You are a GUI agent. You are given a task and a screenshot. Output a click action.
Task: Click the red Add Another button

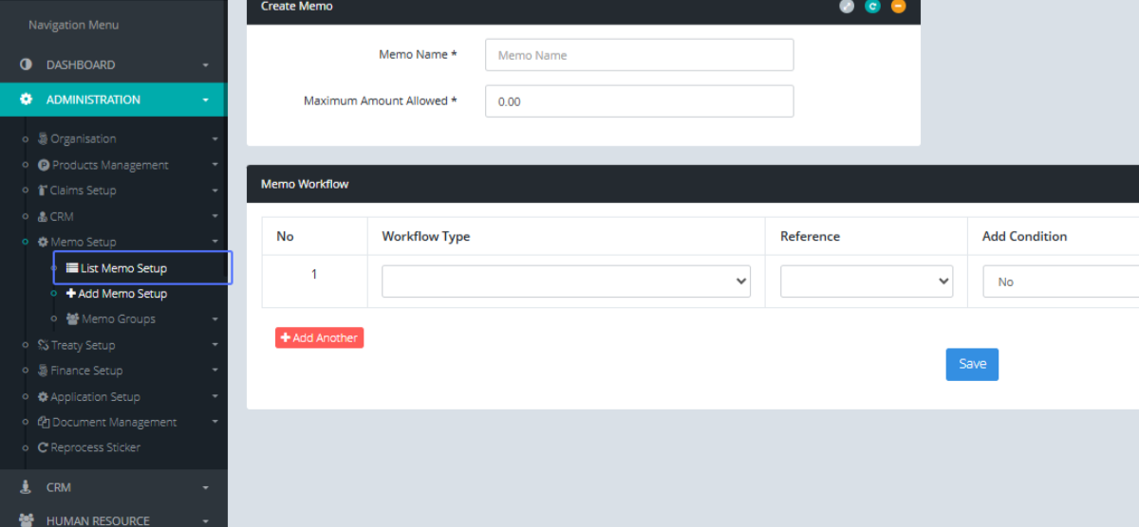319,337
